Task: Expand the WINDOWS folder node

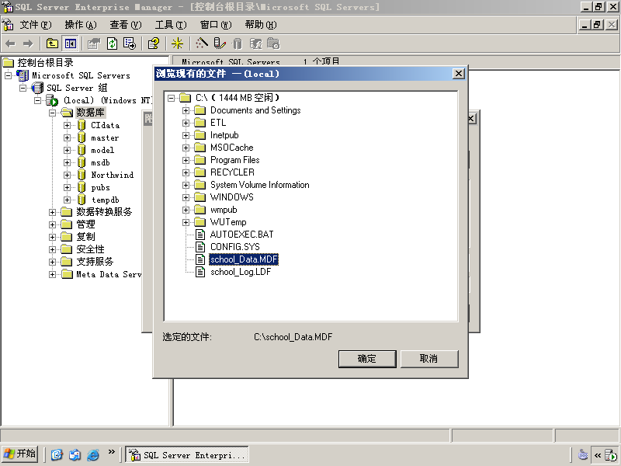Action: coord(186,197)
